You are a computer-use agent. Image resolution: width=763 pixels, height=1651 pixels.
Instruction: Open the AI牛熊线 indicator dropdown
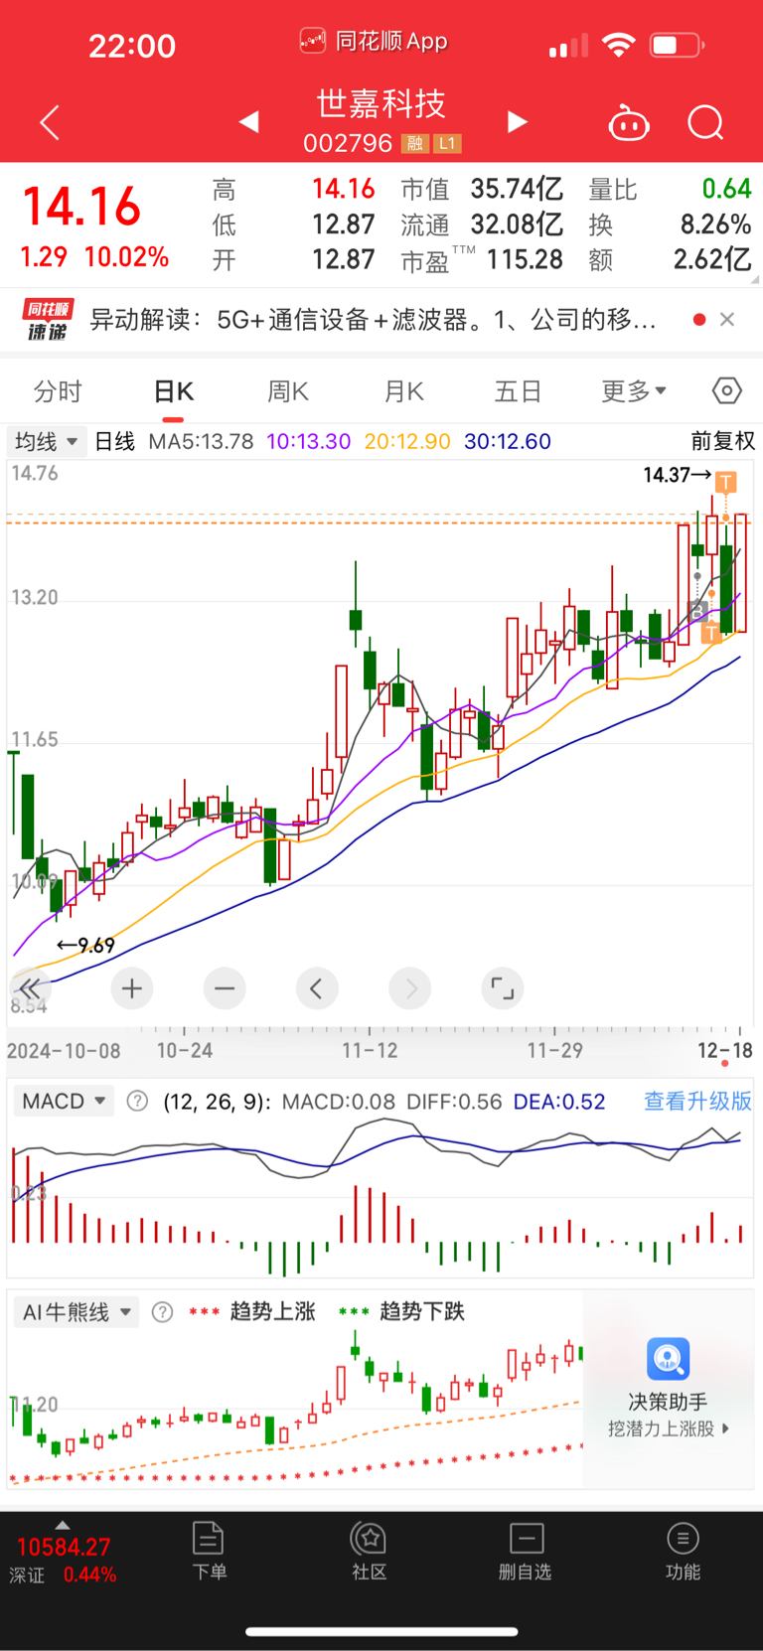(76, 1312)
